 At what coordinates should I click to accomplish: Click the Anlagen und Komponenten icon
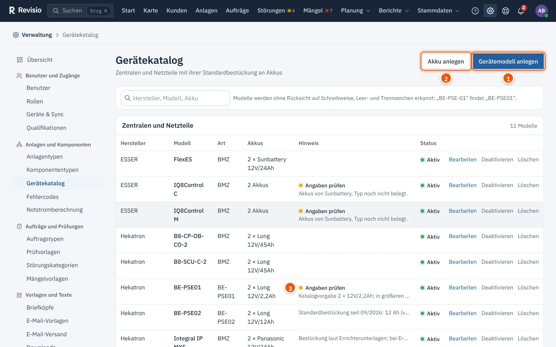click(19, 144)
